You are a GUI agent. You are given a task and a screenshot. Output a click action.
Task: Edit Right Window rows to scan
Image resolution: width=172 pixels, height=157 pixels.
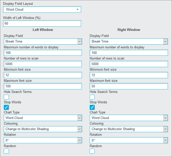129,64
